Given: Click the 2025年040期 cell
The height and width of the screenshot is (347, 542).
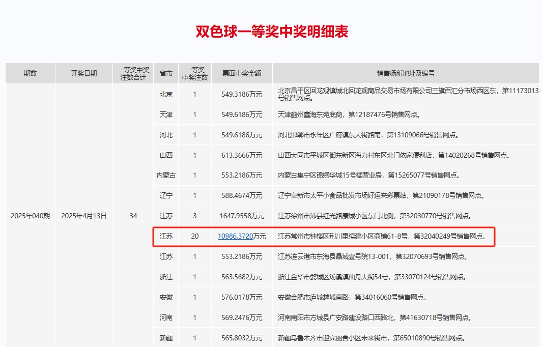Looking at the screenshot, I should point(30,216).
